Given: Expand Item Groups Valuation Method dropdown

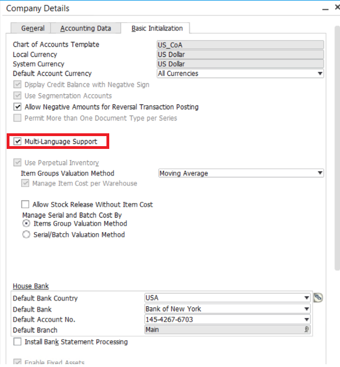Looking at the screenshot, I should (x=320, y=173).
